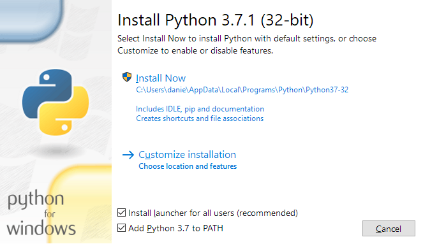Click the blue rounded decorative shape in the banner
Viewport: 423px width, 244px height.
(x=31, y=20)
